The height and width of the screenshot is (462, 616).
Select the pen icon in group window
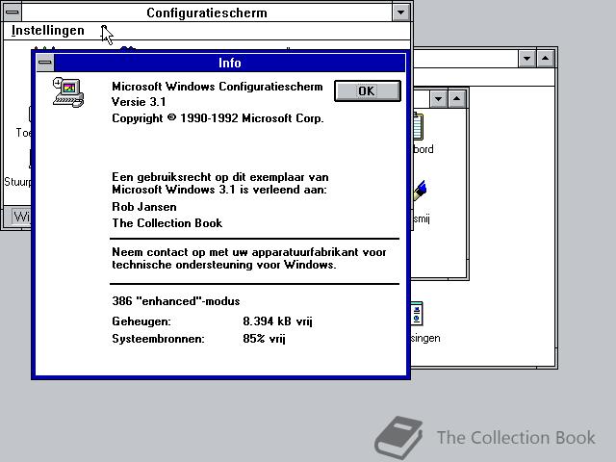(420, 191)
